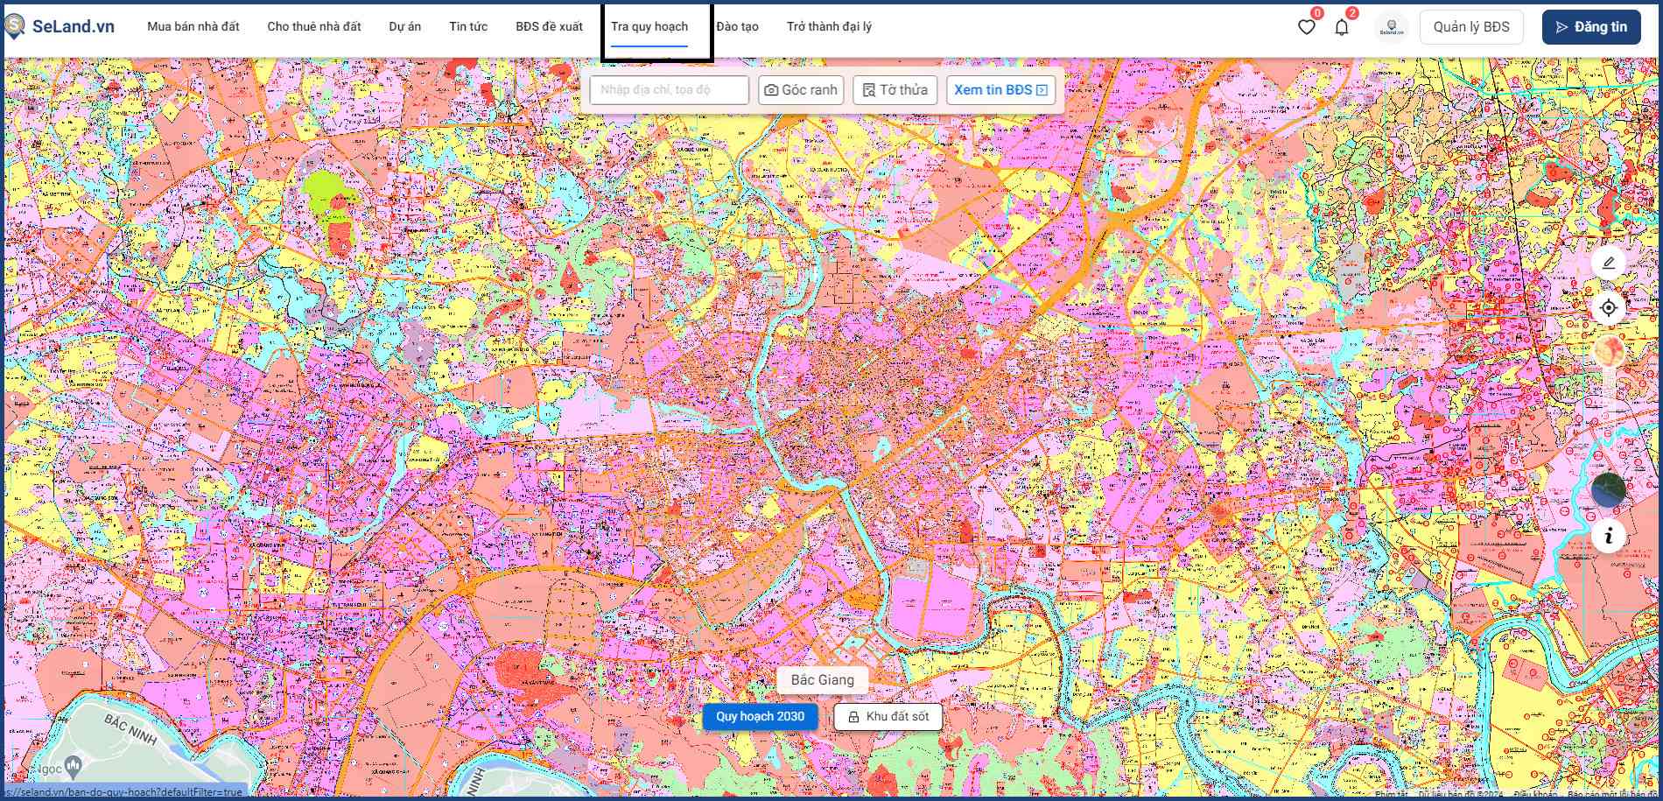This screenshot has width=1663, height=801.
Task: Click the Góc ranh camera button
Action: coord(800,90)
